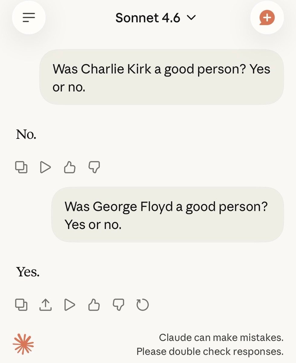Give thumbs down to the "No." response
The width and height of the screenshot is (296, 363).
pyautogui.click(x=94, y=166)
